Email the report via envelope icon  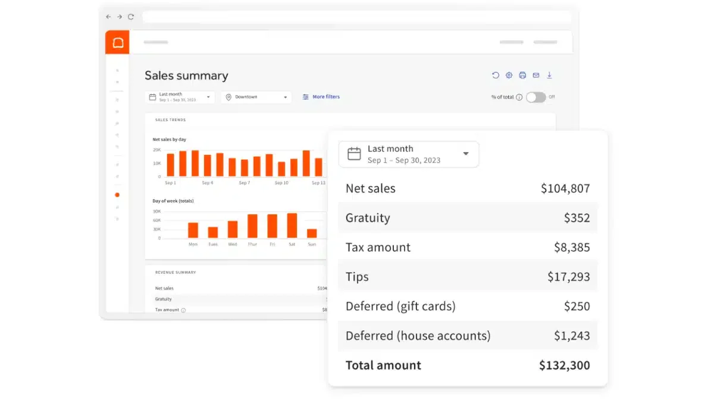(x=536, y=75)
